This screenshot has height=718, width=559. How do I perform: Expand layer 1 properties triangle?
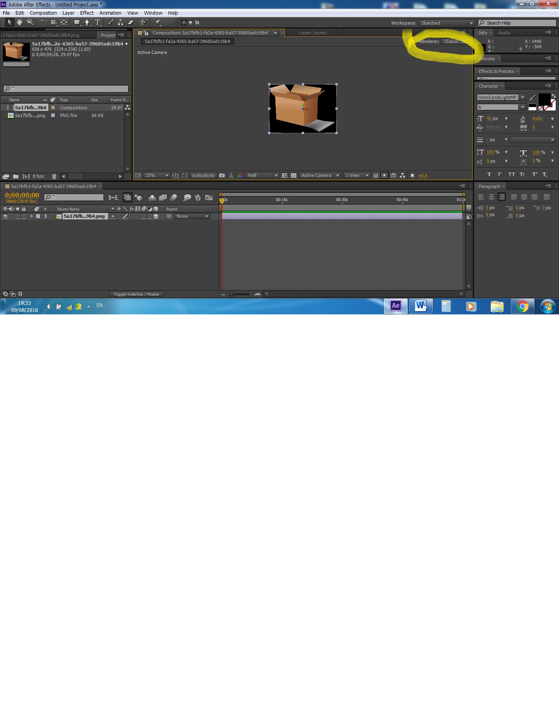tap(32, 217)
